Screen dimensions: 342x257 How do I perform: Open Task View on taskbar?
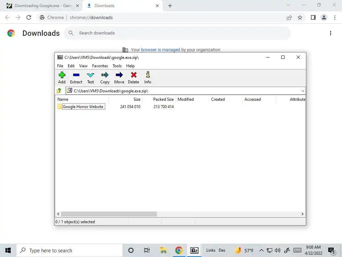[147, 250]
